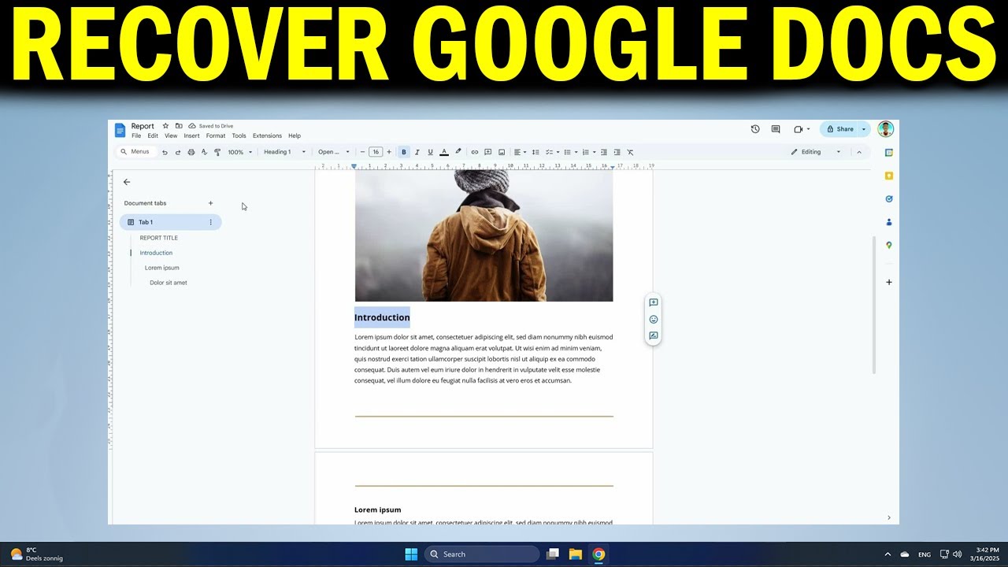Open the text color picker
The width and height of the screenshot is (1008, 567).
[444, 152]
